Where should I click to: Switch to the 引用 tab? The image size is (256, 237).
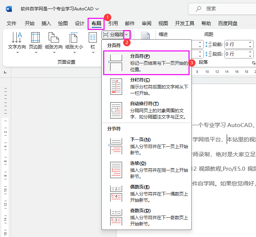(x=113, y=23)
